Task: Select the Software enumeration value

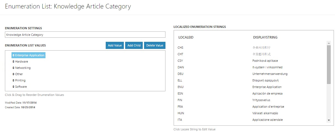Action: (21, 87)
